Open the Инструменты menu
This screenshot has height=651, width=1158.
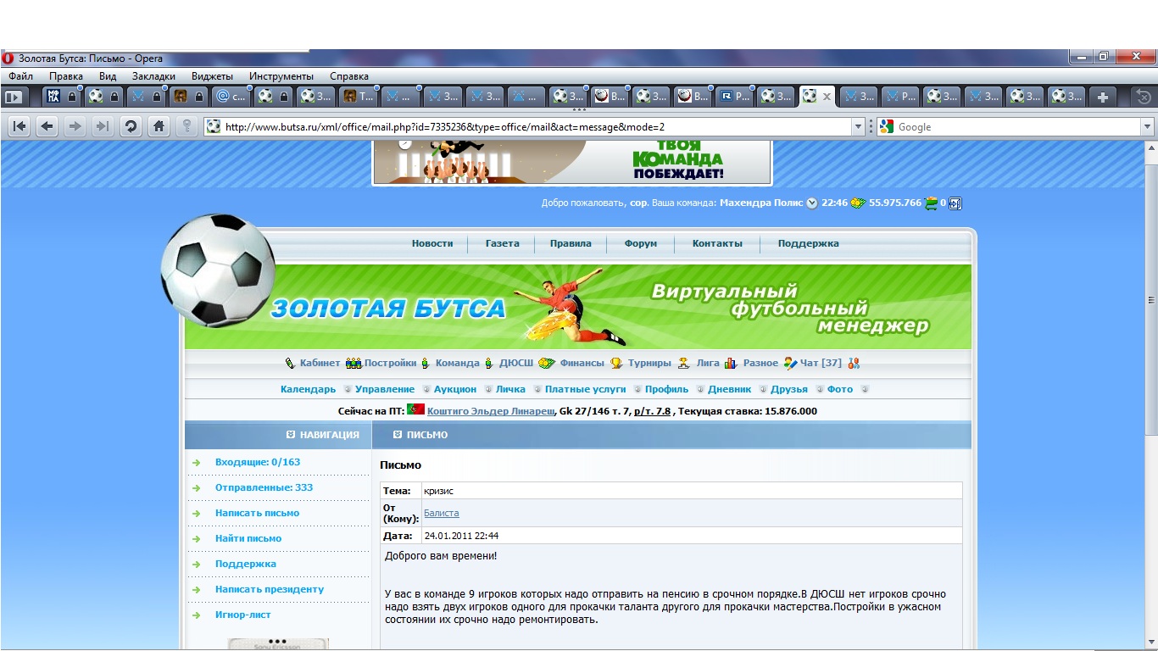(x=281, y=76)
